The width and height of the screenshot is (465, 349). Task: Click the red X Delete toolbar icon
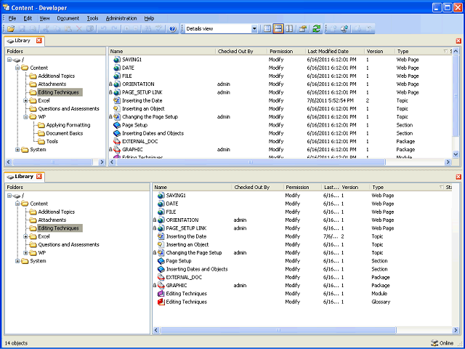[79, 29]
